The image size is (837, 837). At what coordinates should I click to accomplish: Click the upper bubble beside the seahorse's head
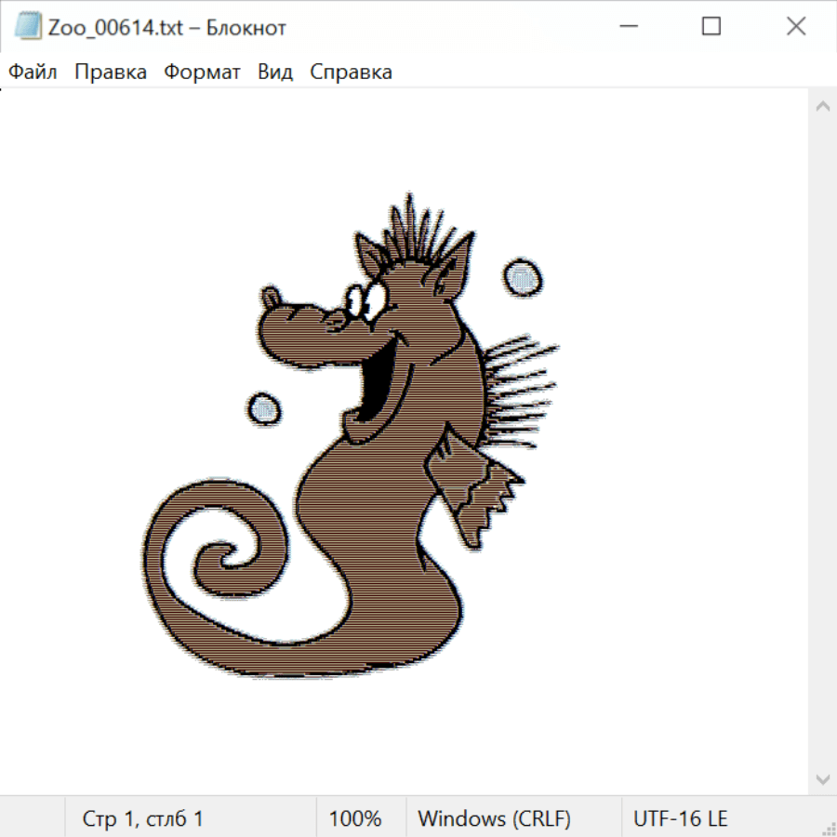(x=522, y=277)
